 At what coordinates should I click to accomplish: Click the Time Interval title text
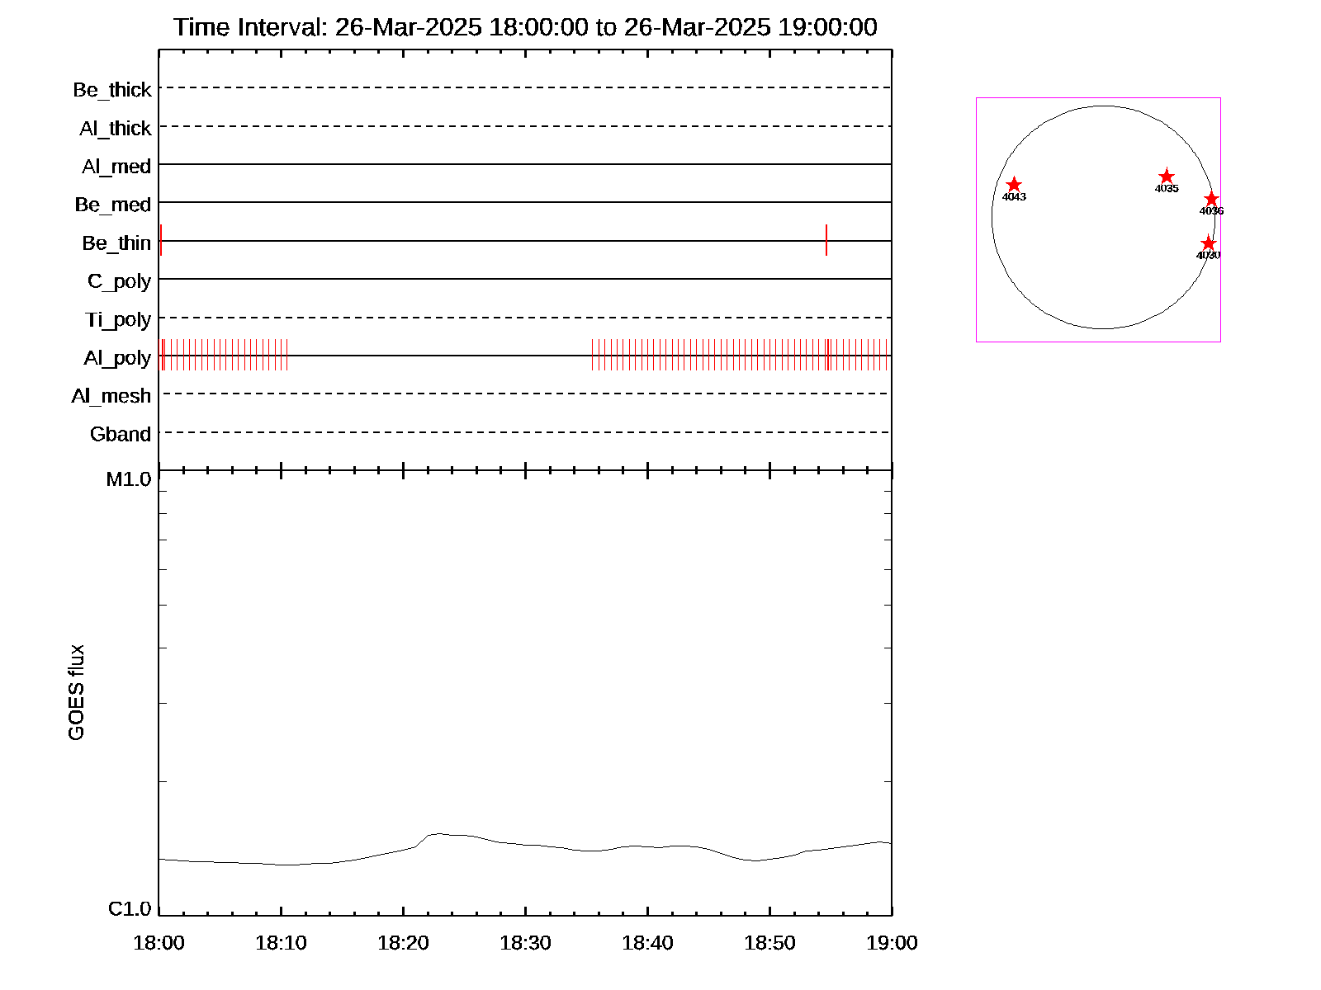(x=525, y=27)
